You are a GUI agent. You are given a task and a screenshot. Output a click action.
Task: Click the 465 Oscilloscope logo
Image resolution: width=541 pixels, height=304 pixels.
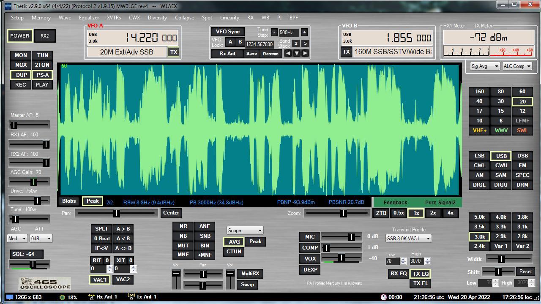click(44, 283)
